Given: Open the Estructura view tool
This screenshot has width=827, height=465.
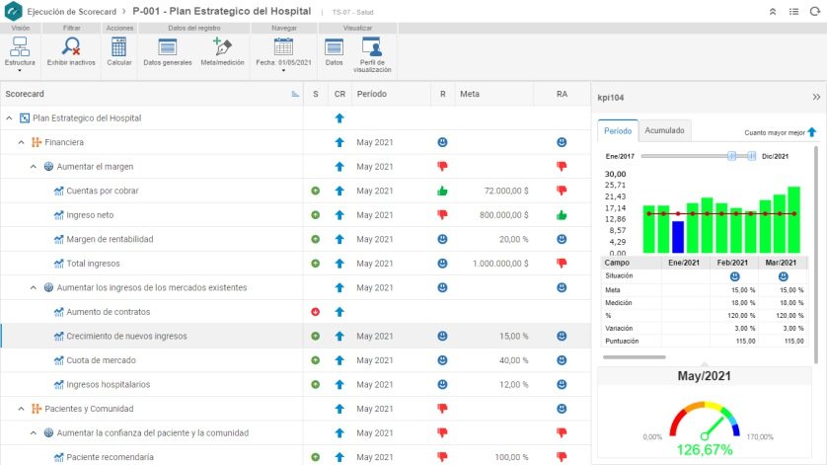Looking at the screenshot, I should 20,53.
